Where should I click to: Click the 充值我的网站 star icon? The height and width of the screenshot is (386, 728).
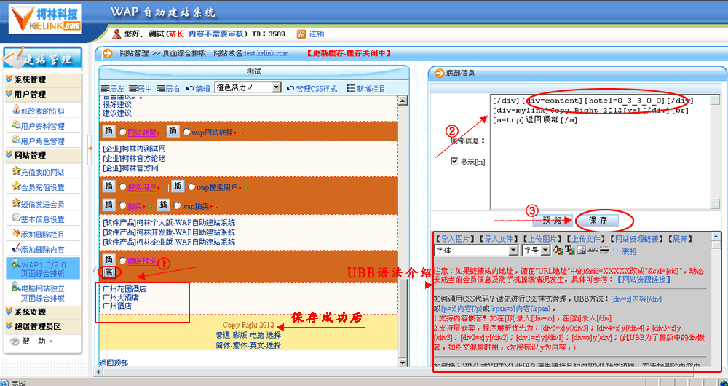pyautogui.click(x=17, y=171)
